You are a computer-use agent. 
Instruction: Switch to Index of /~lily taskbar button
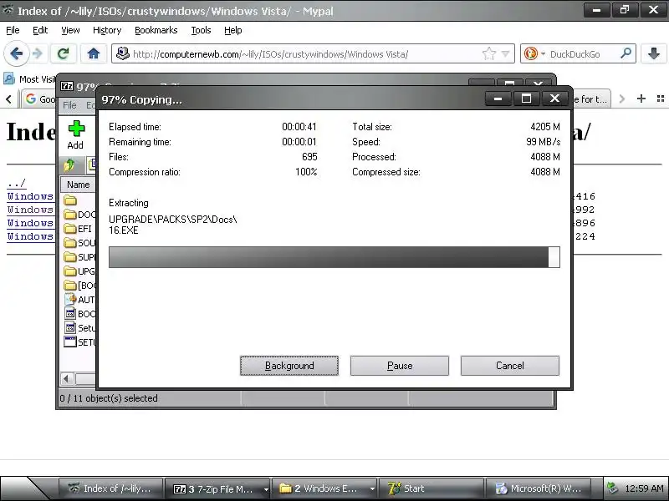click(x=111, y=488)
